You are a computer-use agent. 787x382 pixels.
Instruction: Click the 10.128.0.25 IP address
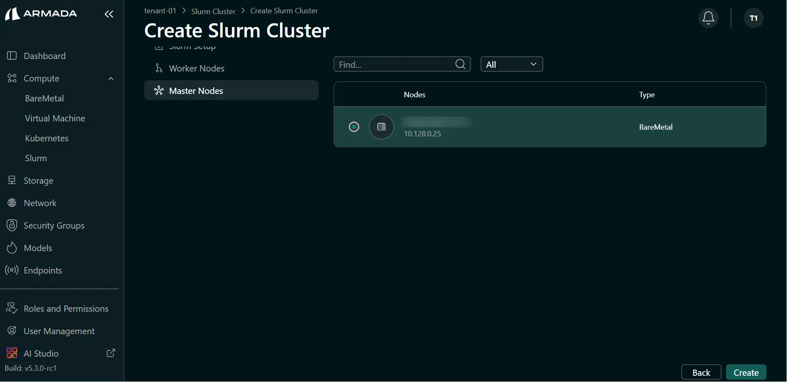(x=422, y=134)
